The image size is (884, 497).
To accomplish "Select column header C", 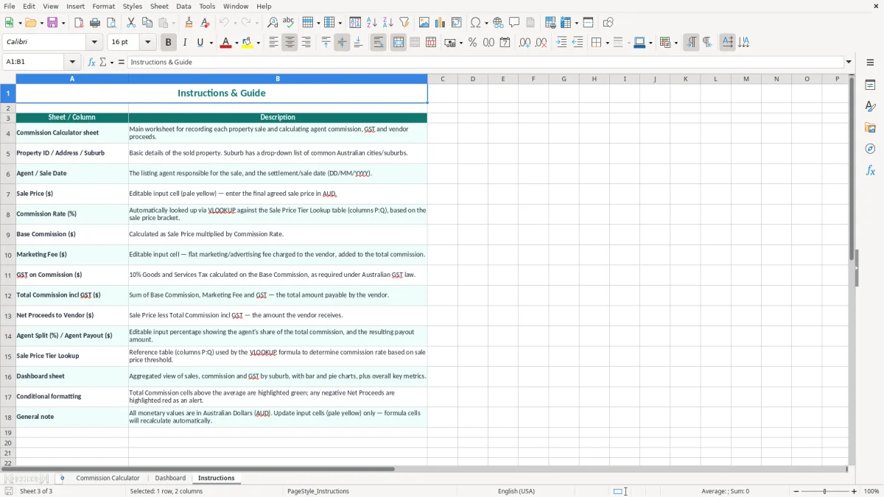I will pyautogui.click(x=442, y=79).
